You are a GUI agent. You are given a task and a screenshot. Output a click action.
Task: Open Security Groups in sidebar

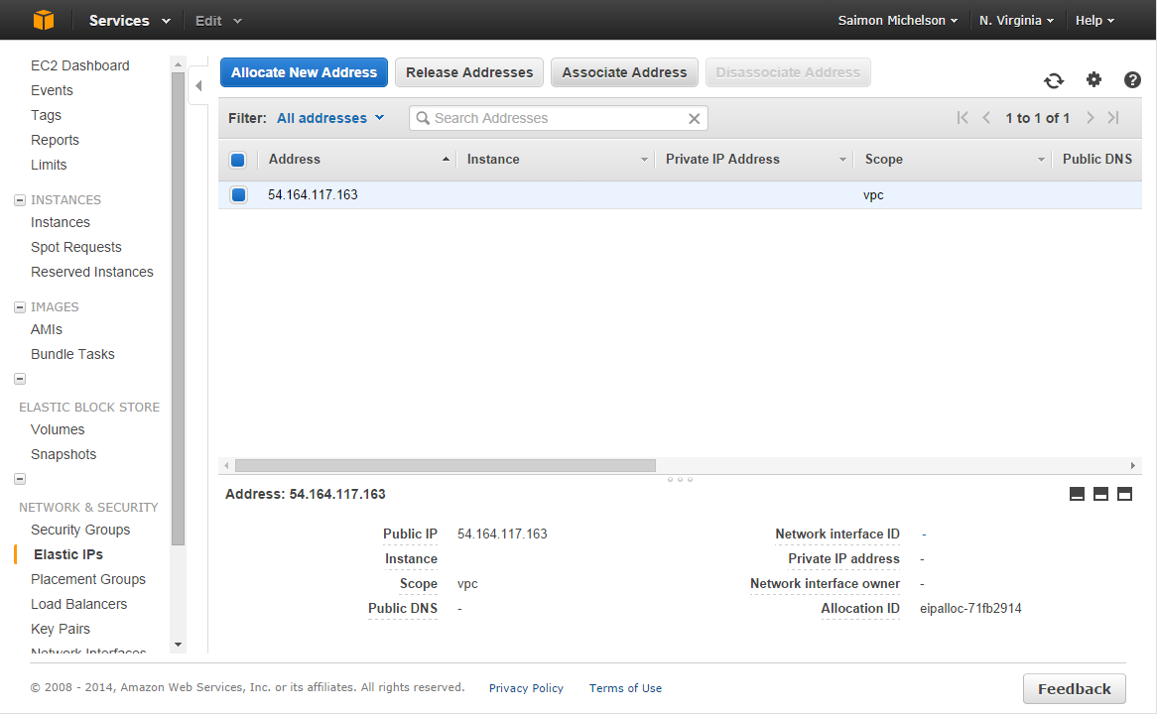80,531
